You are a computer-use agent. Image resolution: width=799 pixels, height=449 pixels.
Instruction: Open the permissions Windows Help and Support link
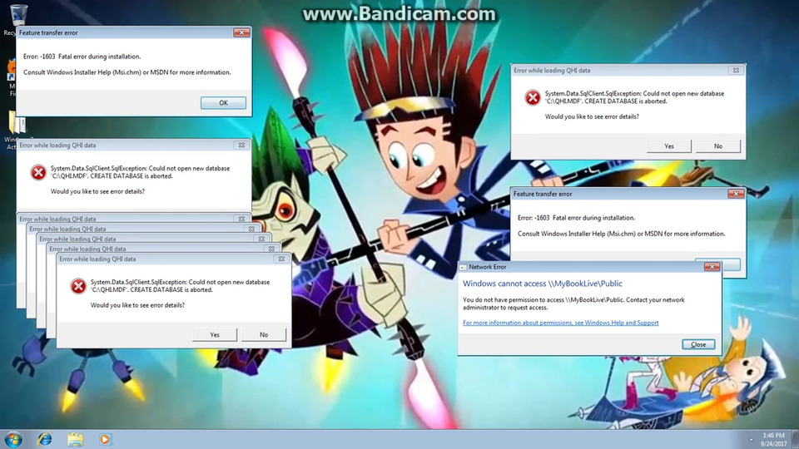click(560, 323)
